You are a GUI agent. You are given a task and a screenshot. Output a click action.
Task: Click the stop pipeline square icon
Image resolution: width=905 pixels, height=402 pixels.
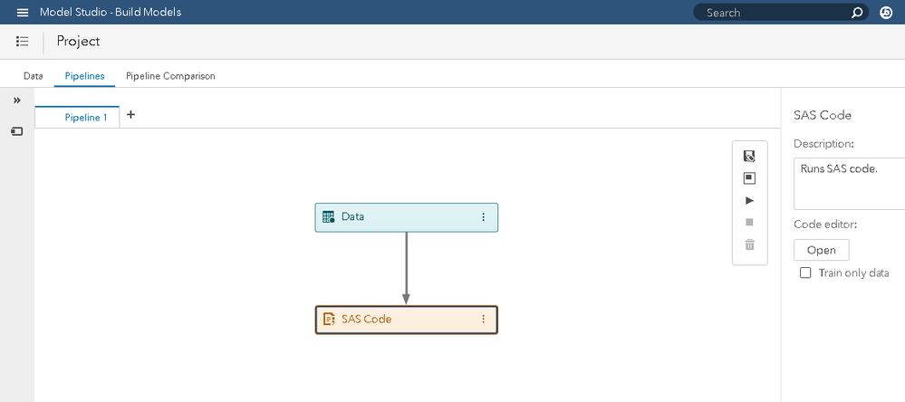tap(749, 222)
